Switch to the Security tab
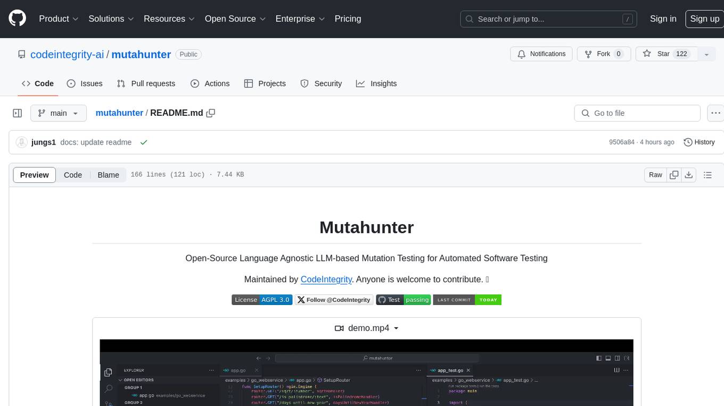Image resolution: width=724 pixels, height=406 pixels. coord(321,83)
